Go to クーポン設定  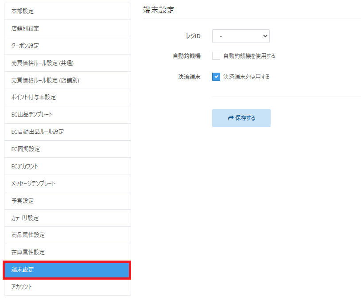67,46
